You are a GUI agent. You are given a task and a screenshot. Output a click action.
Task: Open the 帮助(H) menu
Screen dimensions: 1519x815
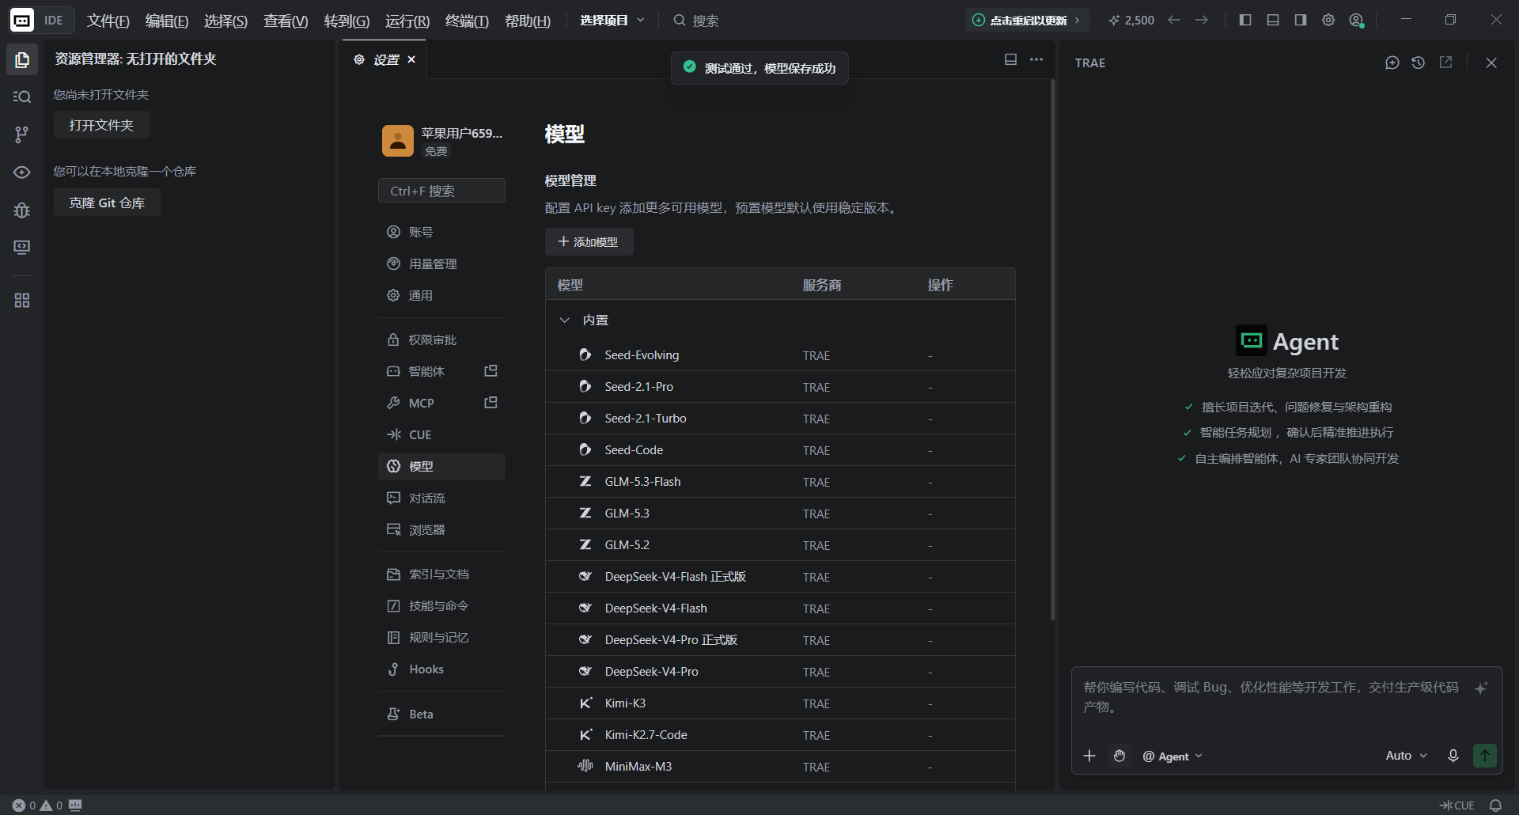click(x=528, y=21)
